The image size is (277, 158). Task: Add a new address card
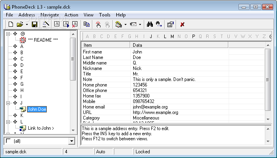pyautogui.click(x=57, y=24)
